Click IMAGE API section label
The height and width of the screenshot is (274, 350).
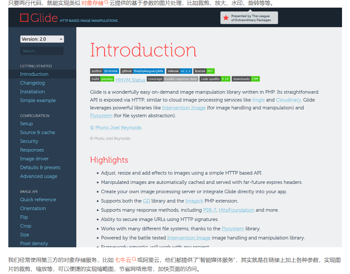click(x=29, y=192)
